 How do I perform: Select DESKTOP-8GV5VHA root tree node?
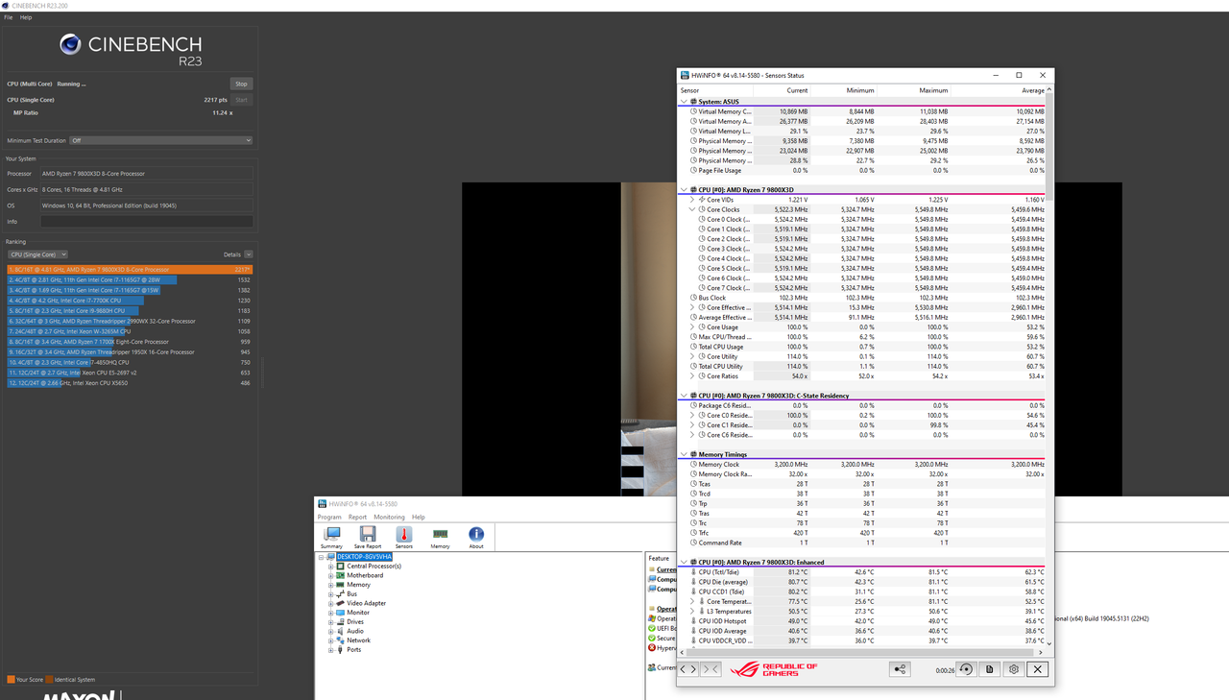(x=364, y=557)
